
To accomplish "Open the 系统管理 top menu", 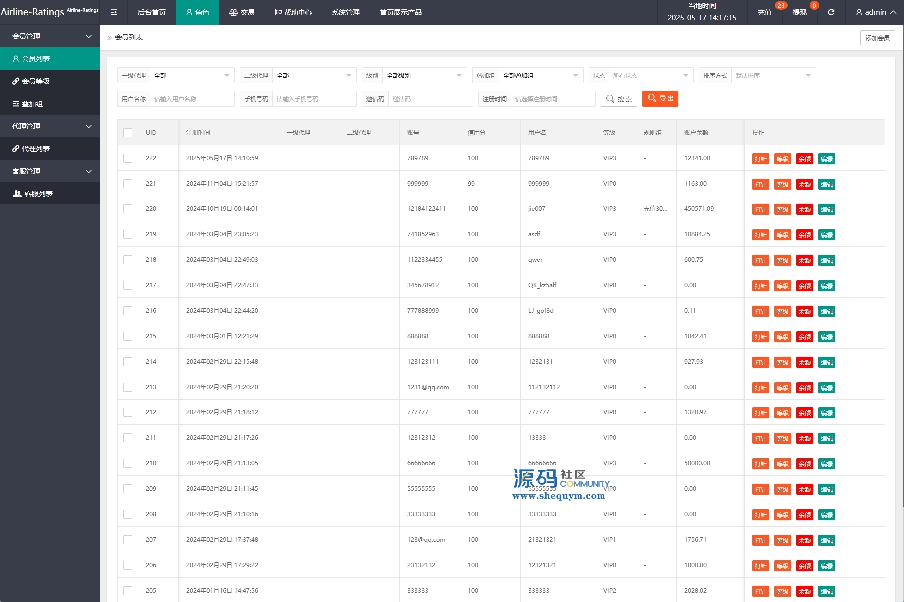I will pos(345,12).
